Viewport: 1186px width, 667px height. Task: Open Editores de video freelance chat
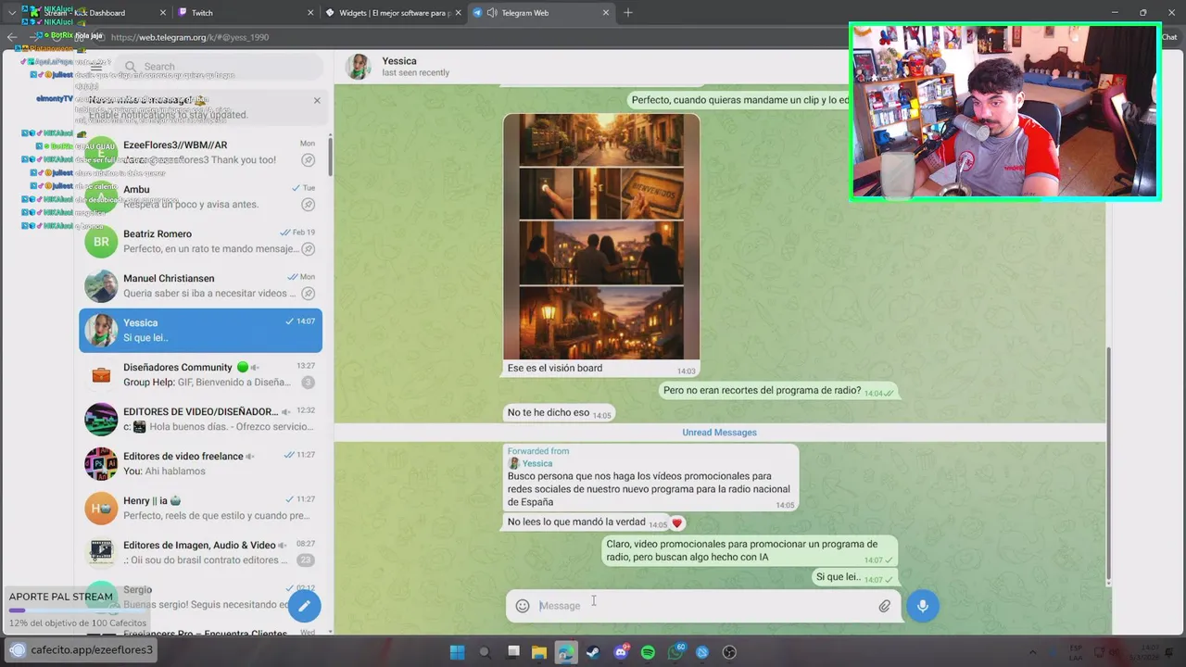tap(200, 464)
